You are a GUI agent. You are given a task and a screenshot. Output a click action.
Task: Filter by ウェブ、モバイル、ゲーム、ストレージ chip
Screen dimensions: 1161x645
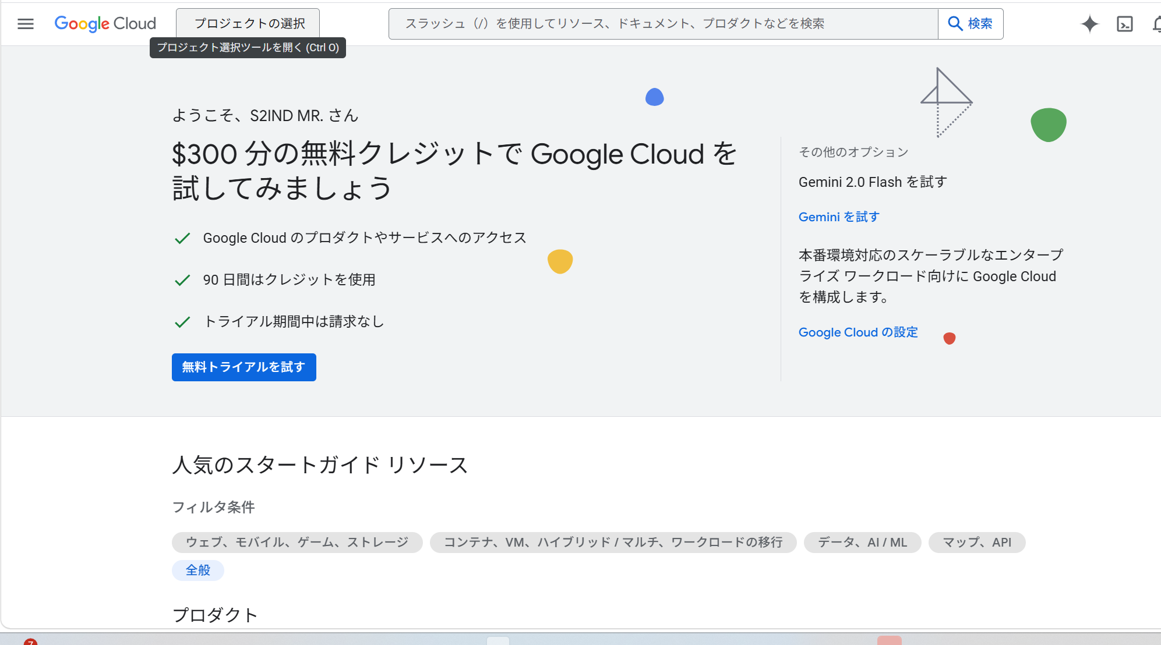pyautogui.click(x=297, y=543)
